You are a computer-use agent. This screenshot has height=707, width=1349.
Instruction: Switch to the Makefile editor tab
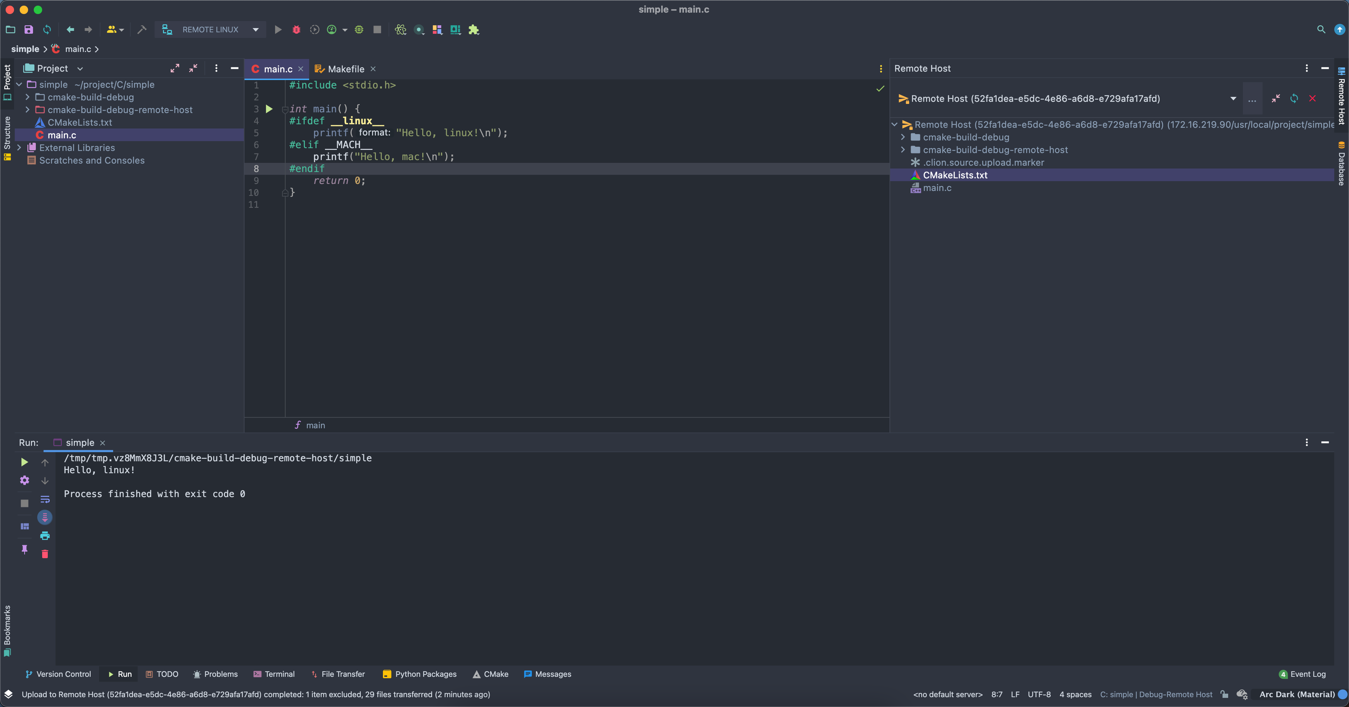pyautogui.click(x=345, y=69)
